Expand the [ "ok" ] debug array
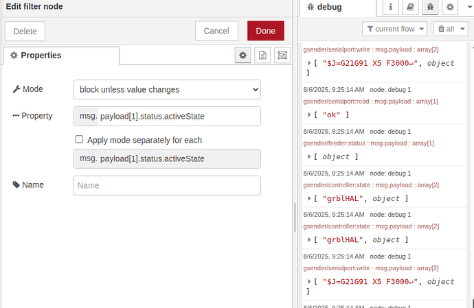 click(310, 115)
